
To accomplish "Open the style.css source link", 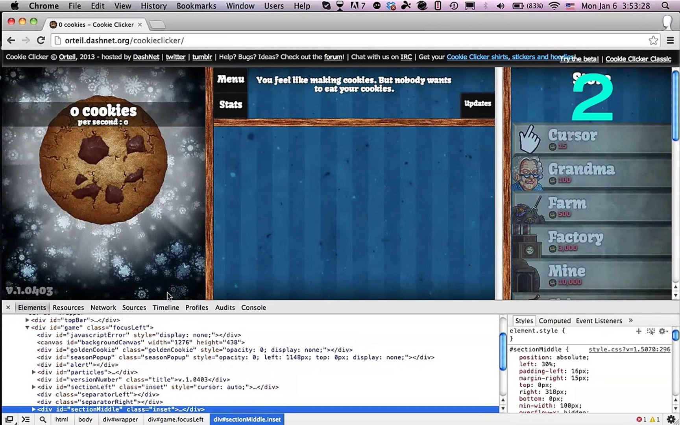I will (629, 349).
